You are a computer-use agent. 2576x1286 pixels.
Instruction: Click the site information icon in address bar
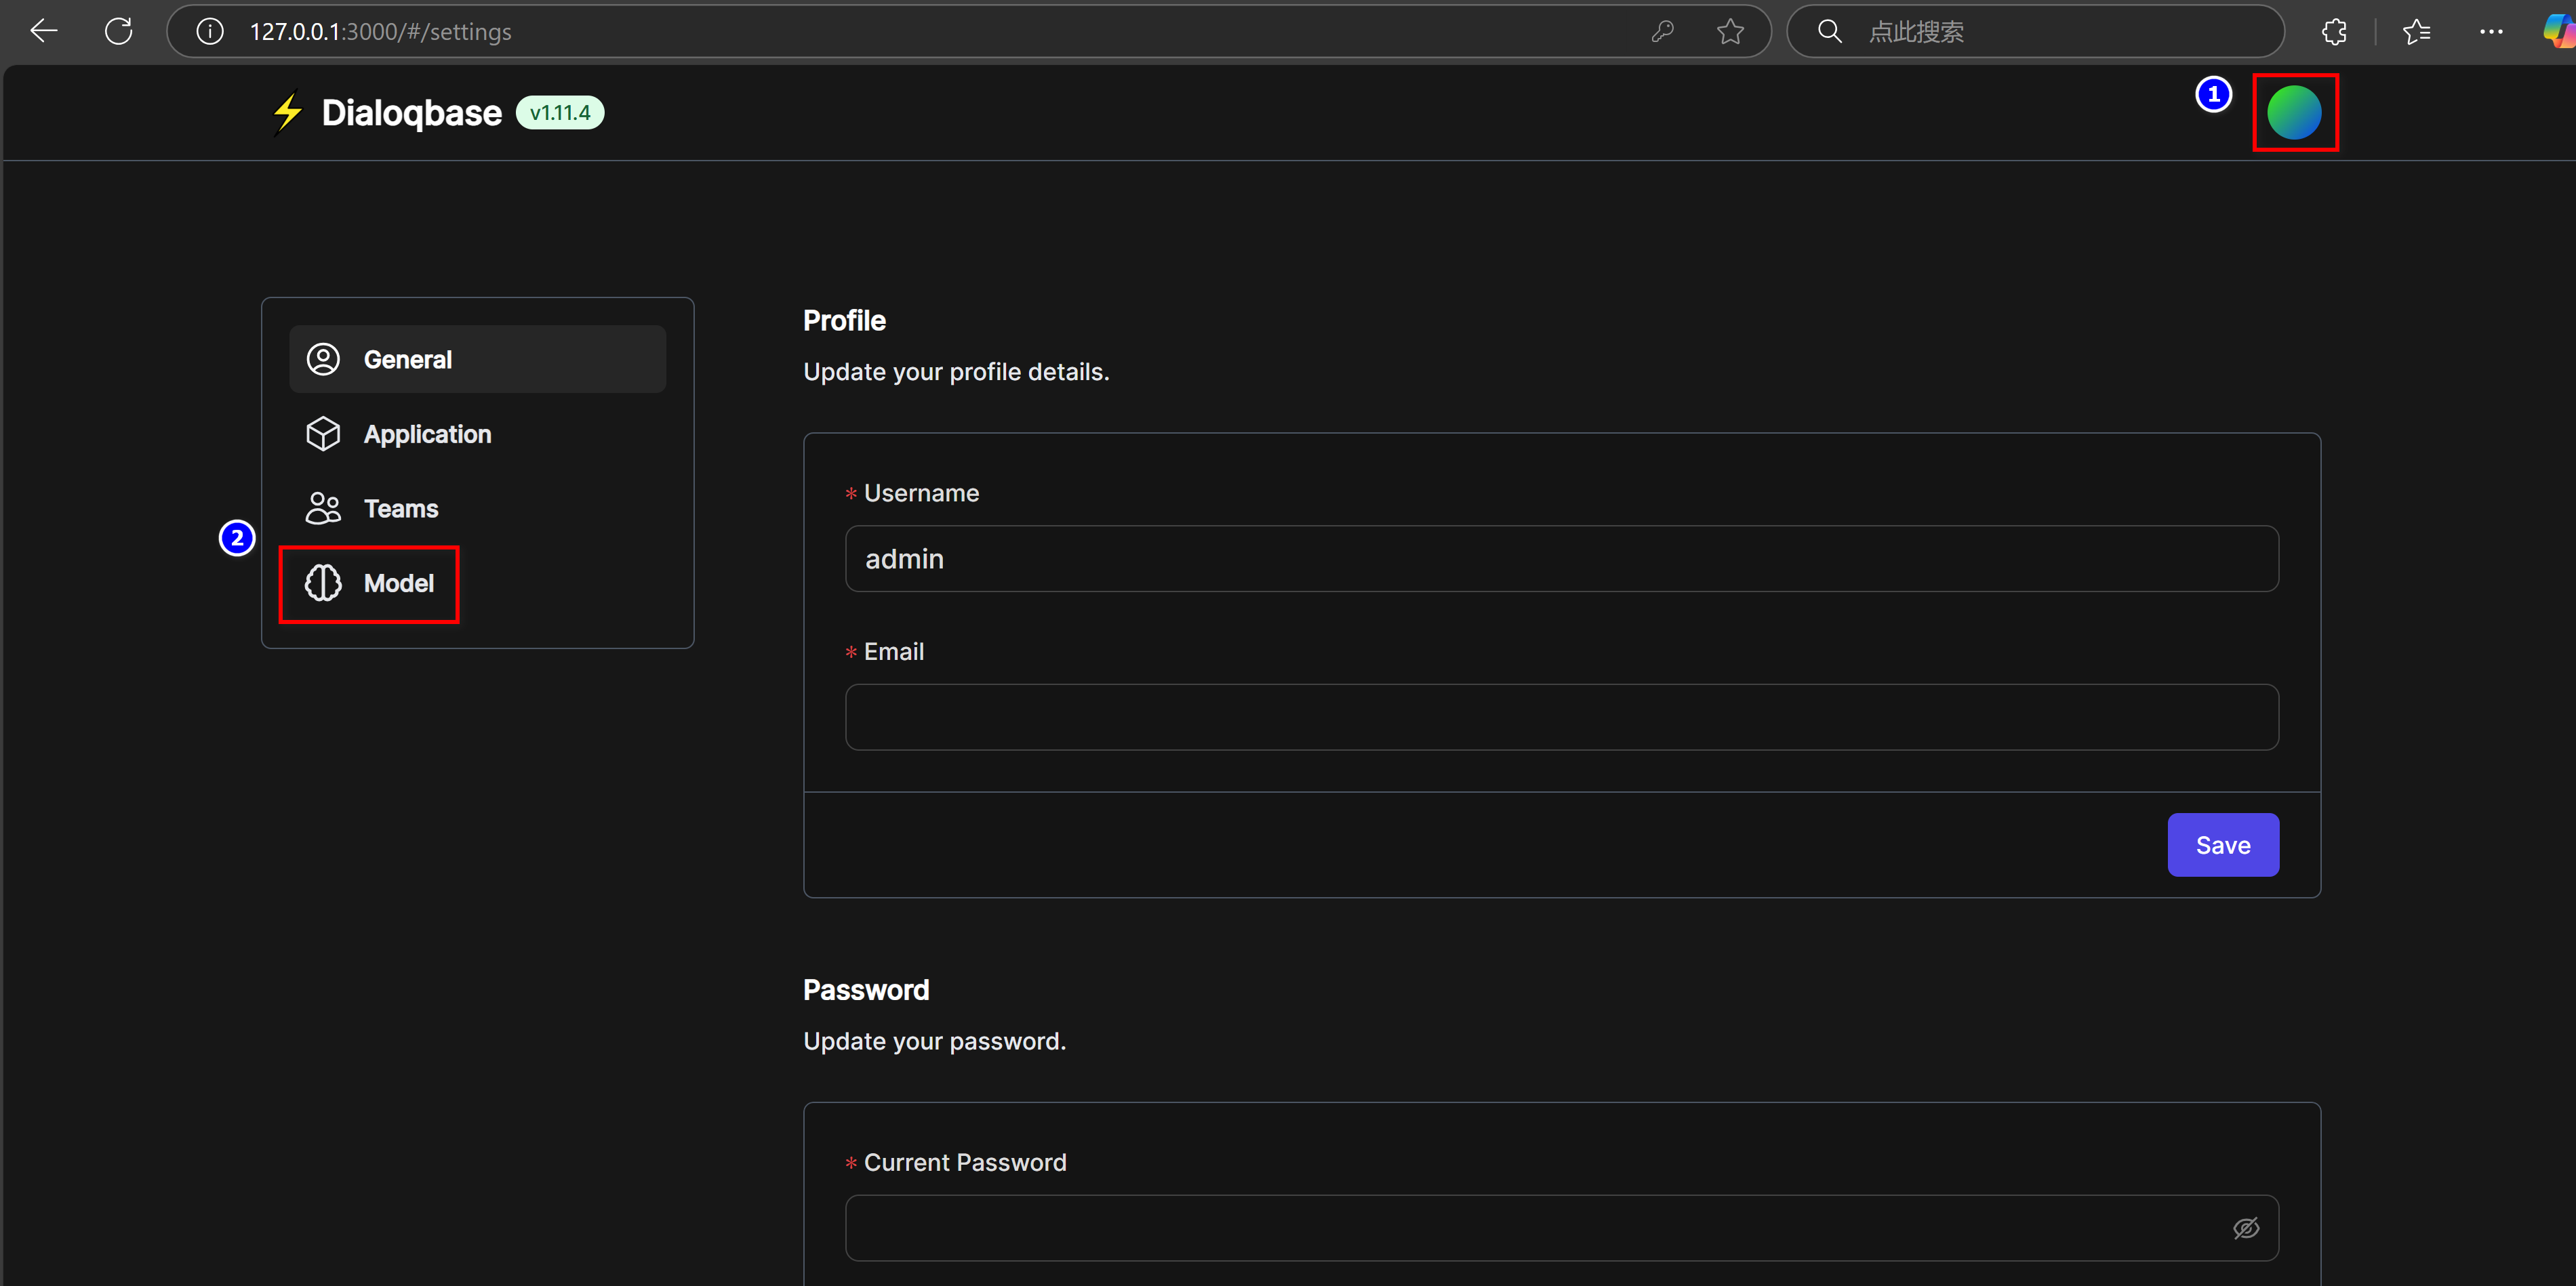pyautogui.click(x=210, y=31)
